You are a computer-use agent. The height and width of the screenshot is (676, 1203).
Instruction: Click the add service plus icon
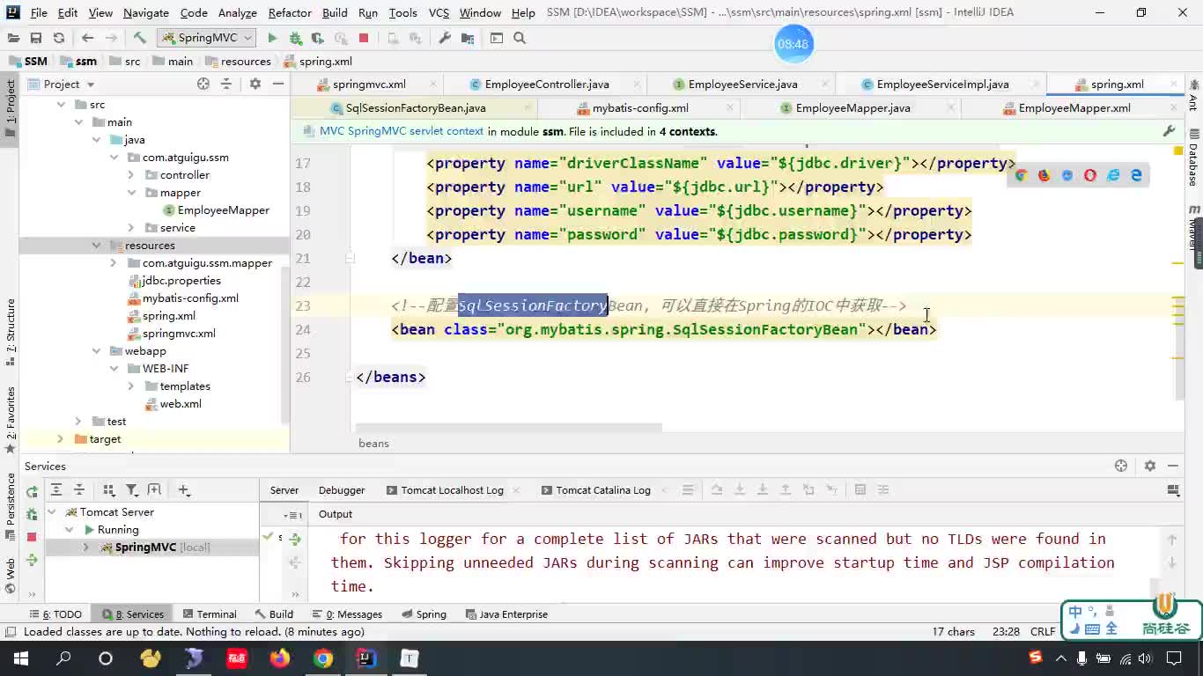[x=183, y=489]
